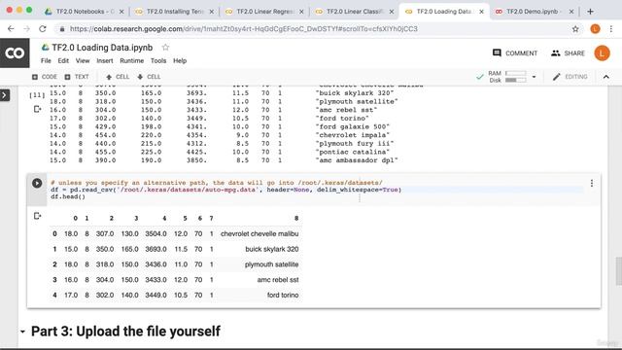Screen dimensions: 622x350
Task: Expand the left sidebar panel arrow
Action: [x=4, y=95]
